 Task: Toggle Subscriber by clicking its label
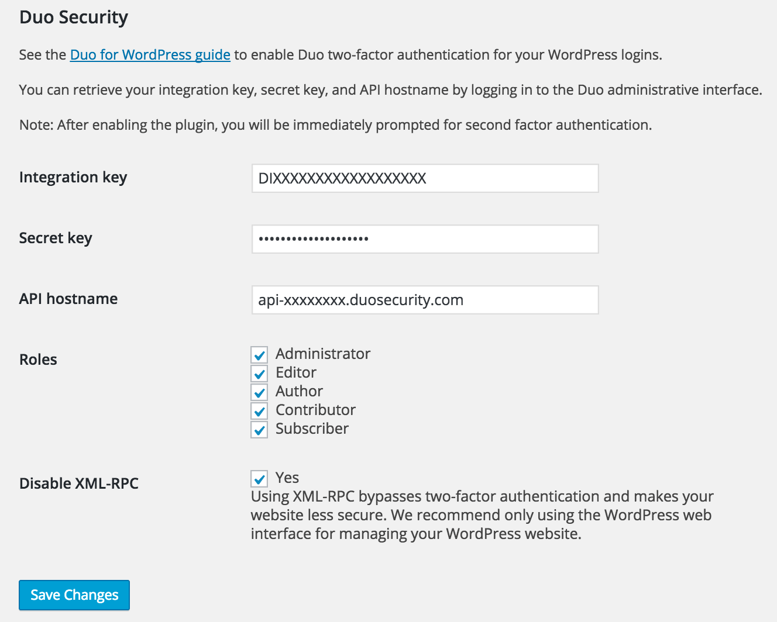click(x=311, y=429)
